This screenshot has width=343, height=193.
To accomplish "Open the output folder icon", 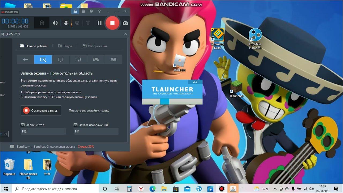I will pos(83,11).
